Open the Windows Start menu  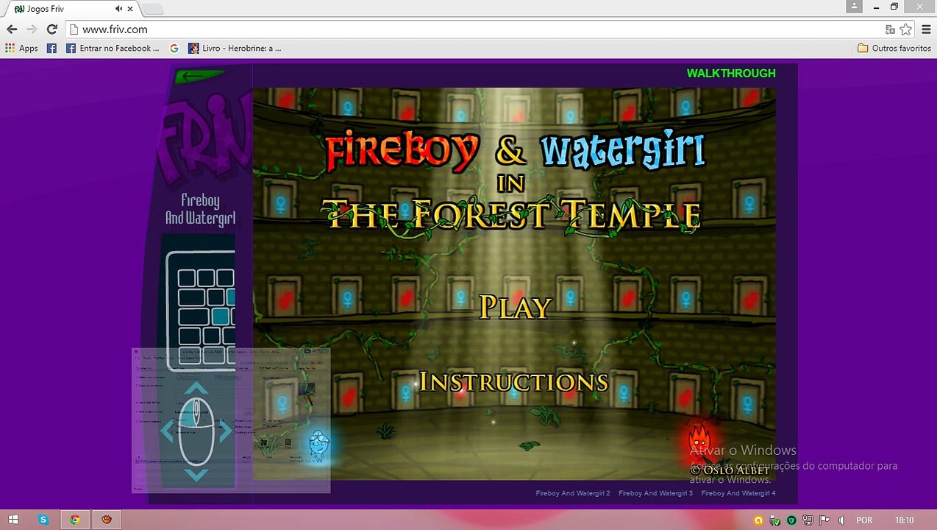(x=13, y=520)
